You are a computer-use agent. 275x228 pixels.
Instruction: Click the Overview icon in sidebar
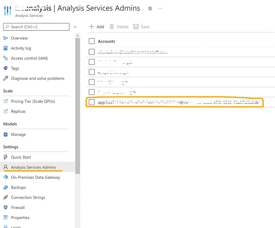click(5, 38)
